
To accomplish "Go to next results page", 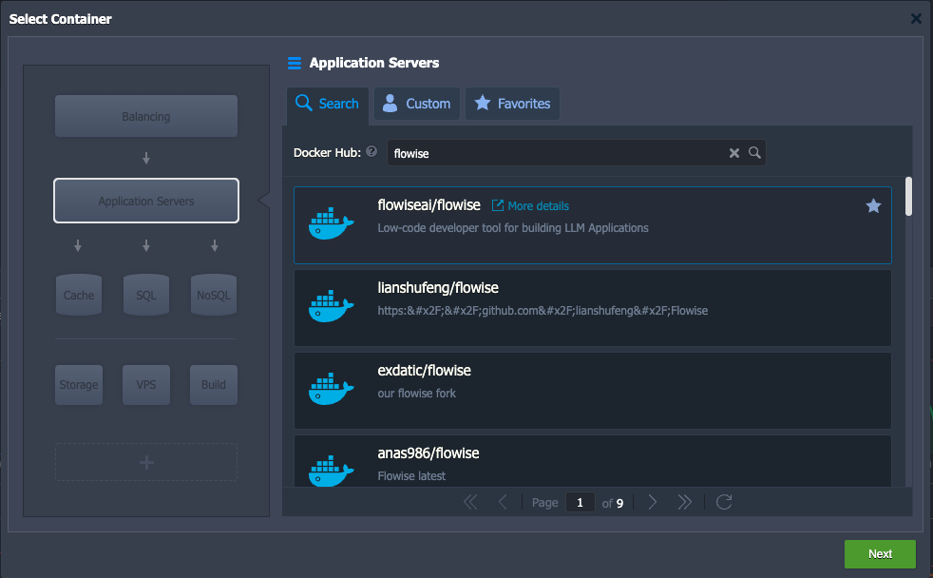I will 653,502.
